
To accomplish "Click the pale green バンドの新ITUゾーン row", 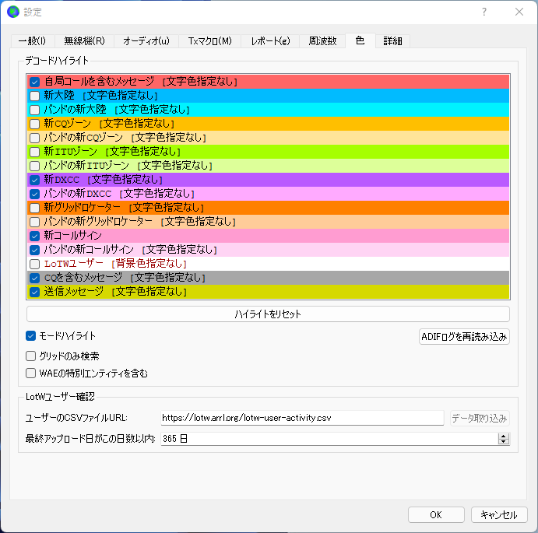I will point(269,166).
